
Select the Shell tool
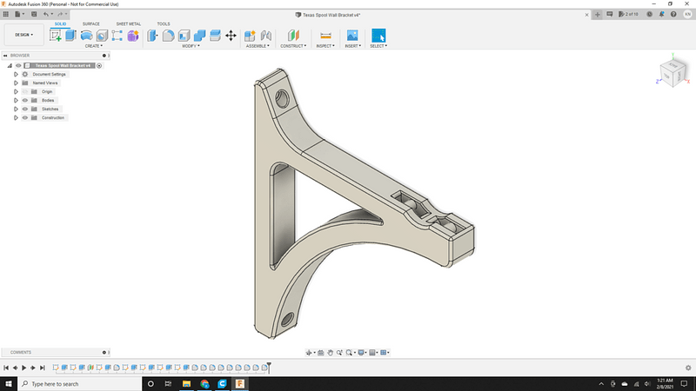184,36
